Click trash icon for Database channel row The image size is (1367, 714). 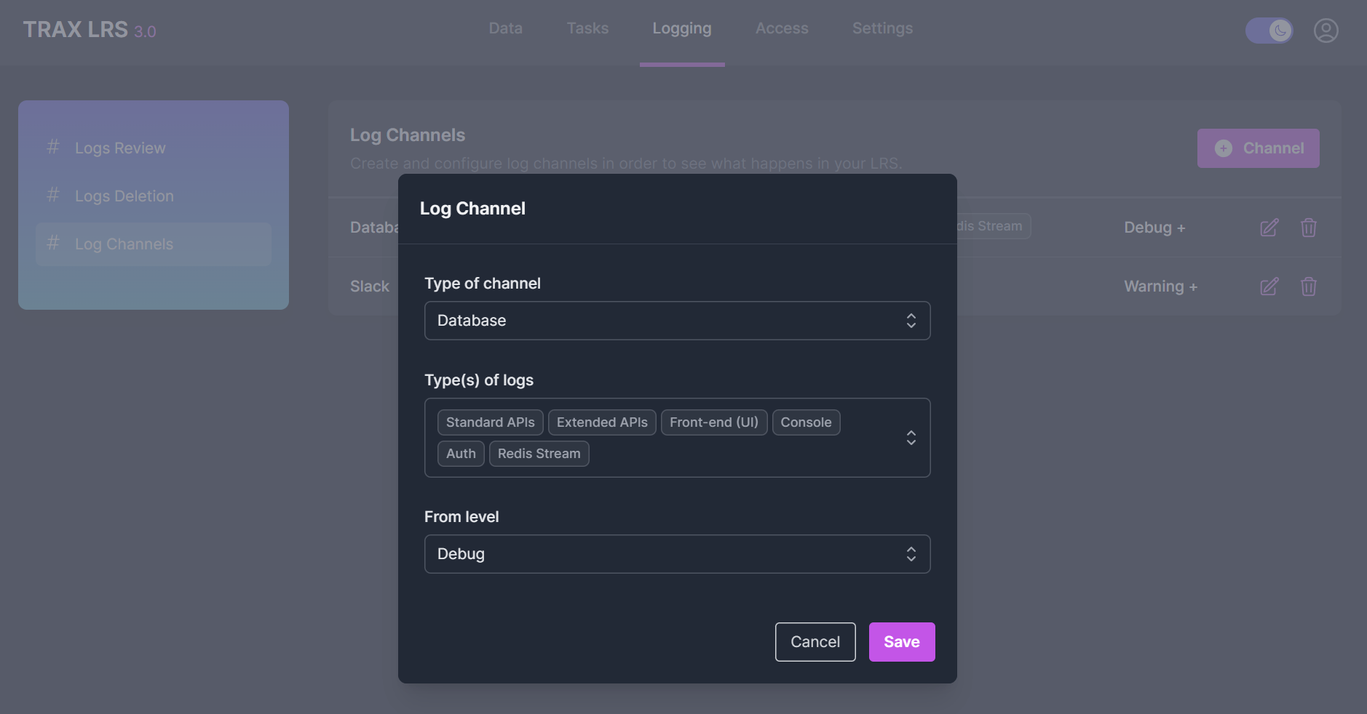pos(1308,228)
